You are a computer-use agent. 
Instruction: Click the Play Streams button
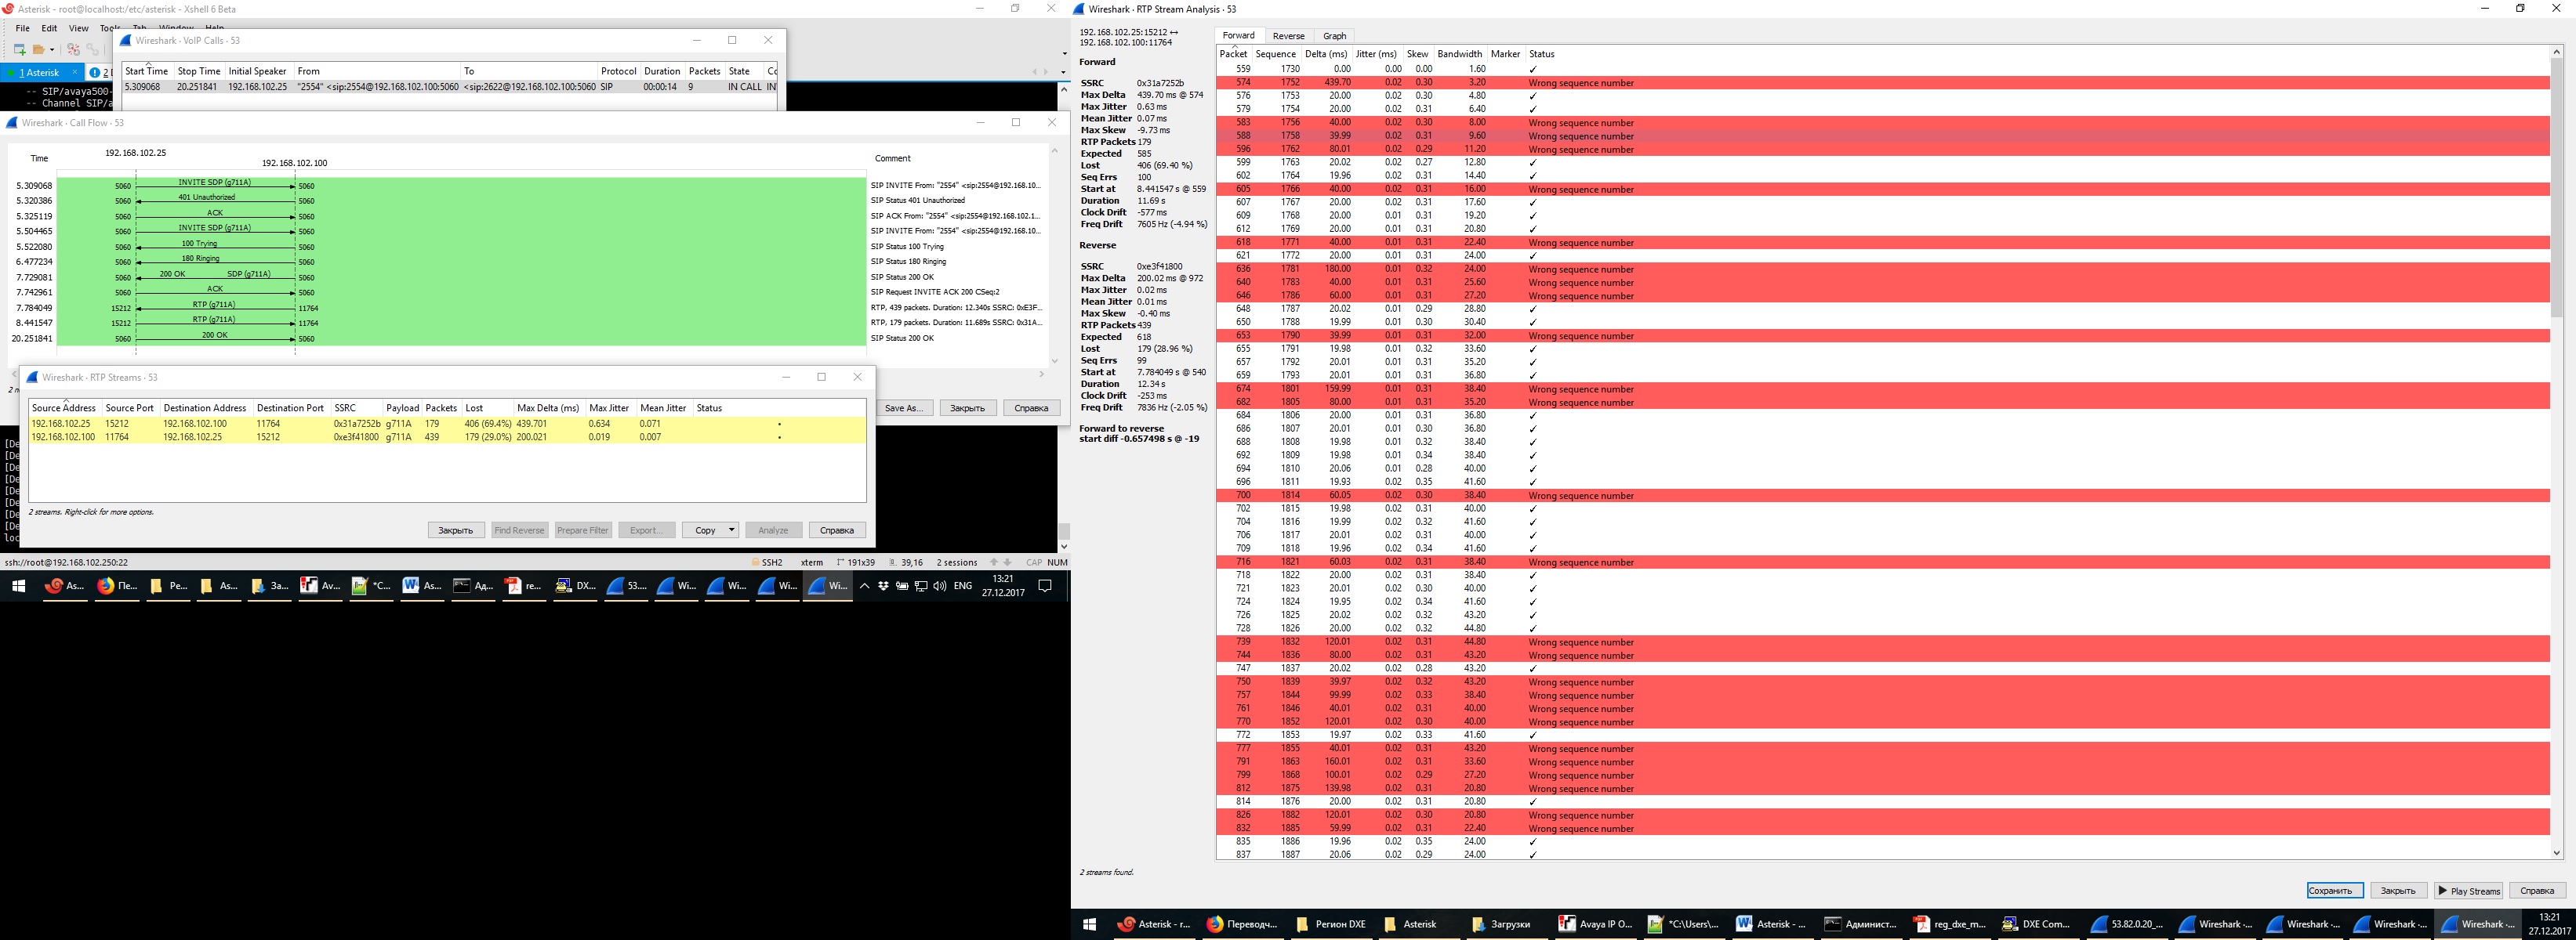pyautogui.click(x=2468, y=891)
